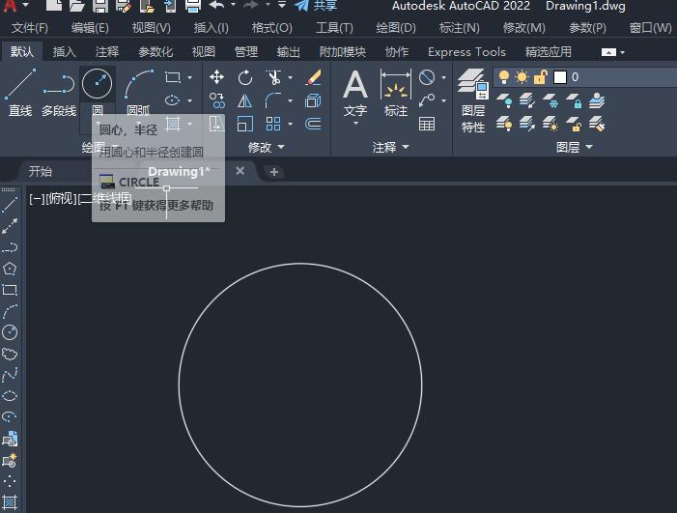Click the Fillet tool icon
Viewport: 677px width, 513px height.
pos(273,100)
